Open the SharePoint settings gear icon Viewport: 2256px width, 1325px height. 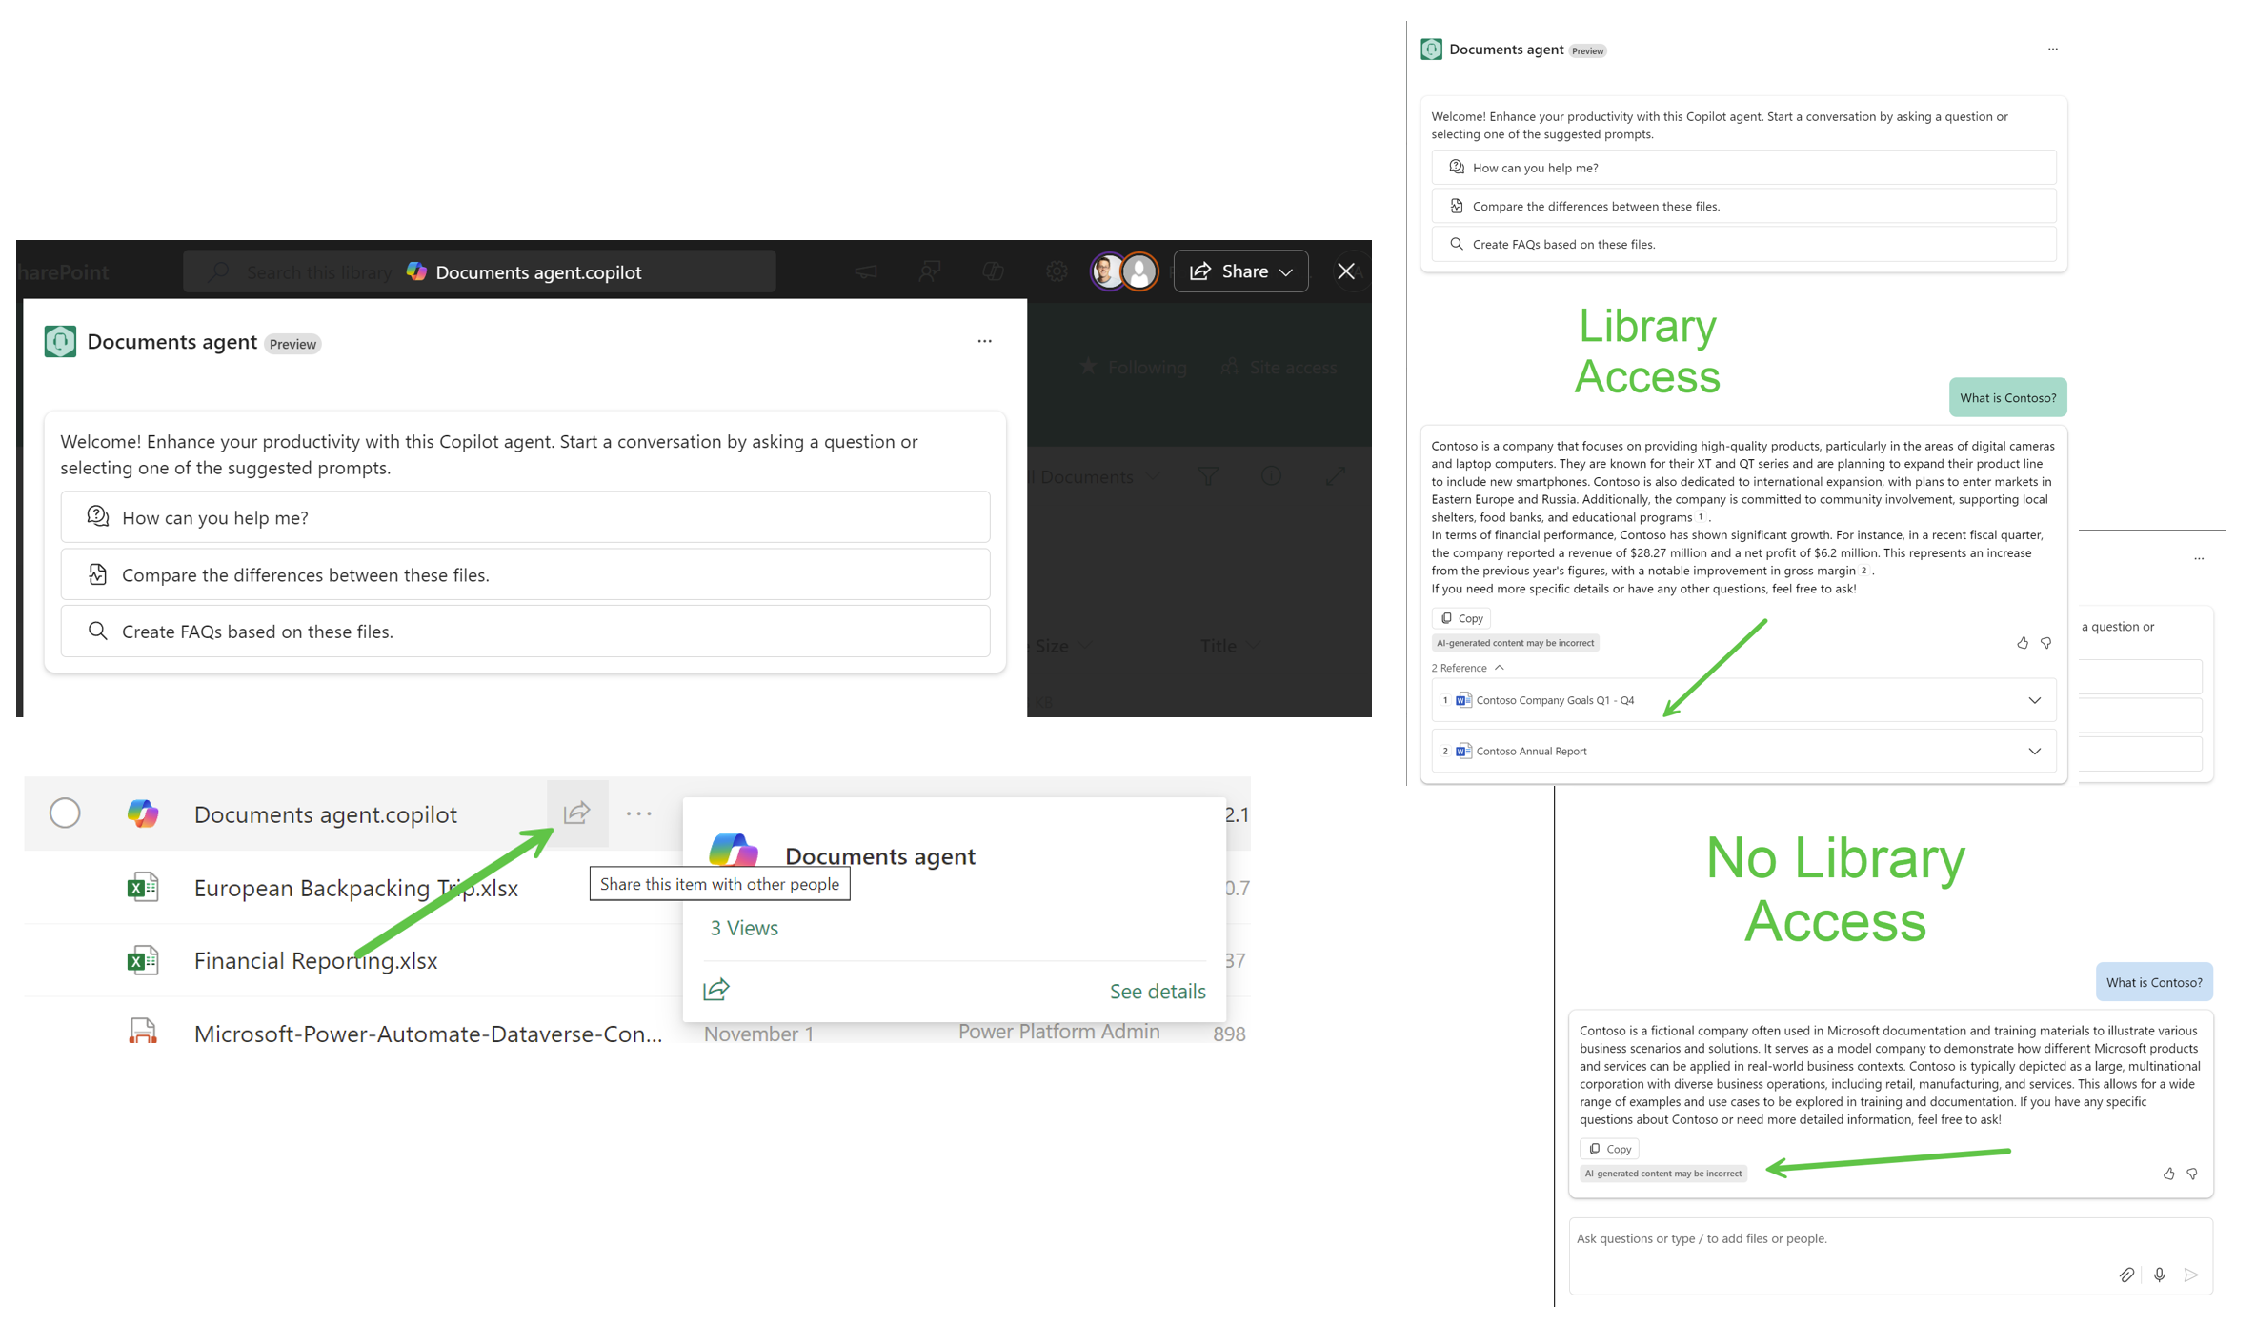tap(1056, 271)
